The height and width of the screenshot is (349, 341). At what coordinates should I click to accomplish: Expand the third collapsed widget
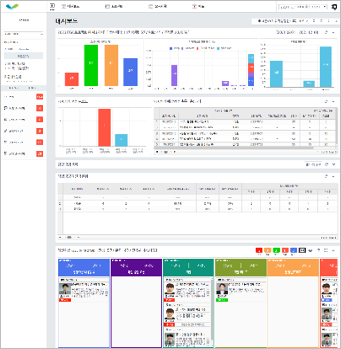[x=334, y=164]
